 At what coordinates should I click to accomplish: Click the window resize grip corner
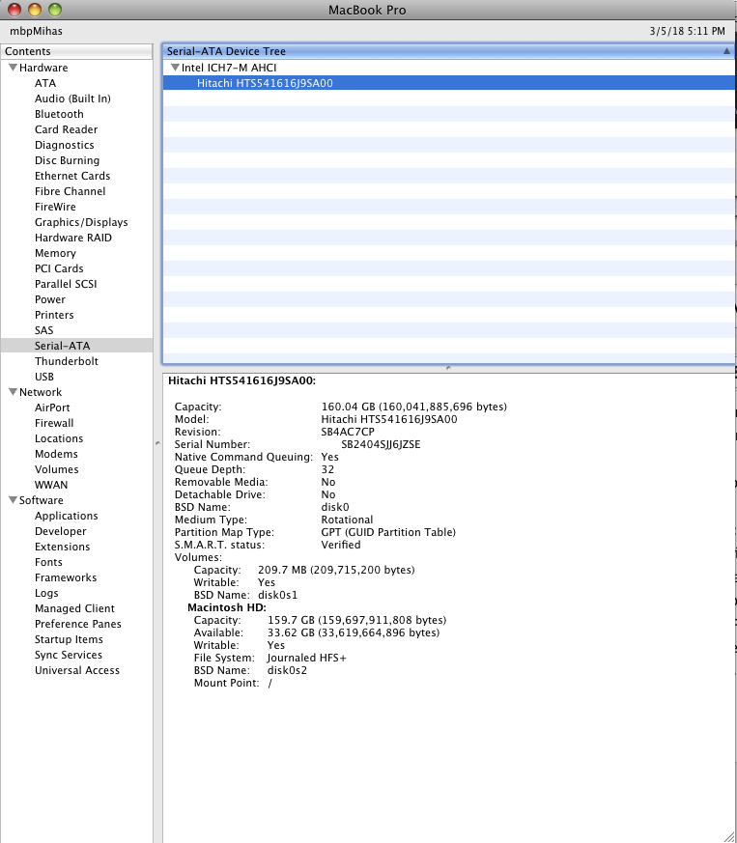[x=729, y=835]
